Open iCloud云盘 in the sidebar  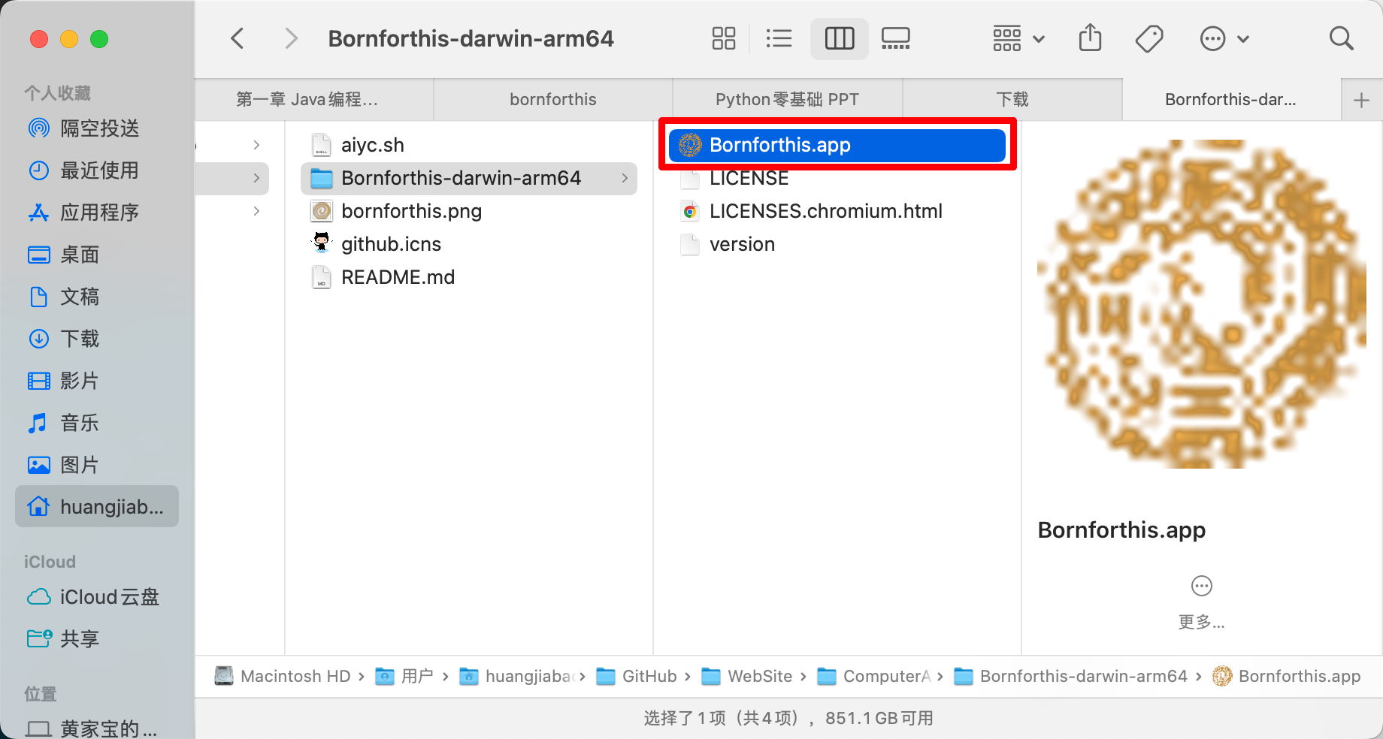[x=97, y=597]
